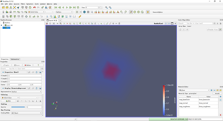Click the Ruler measurement tool icon
Viewport: 223px width, 121px height.
(x=80, y=16)
